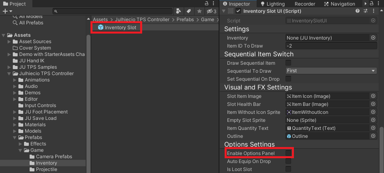Open component help reference icon
The height and width of the screenshot is (173, 384).
click(x=357, y=11)
